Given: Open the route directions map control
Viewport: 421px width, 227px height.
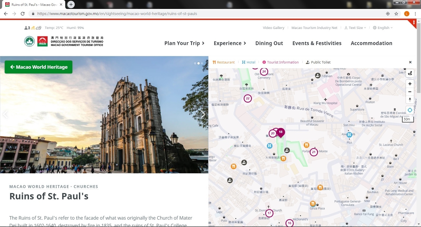Looking at the screenshot, I should pos(409,73).
